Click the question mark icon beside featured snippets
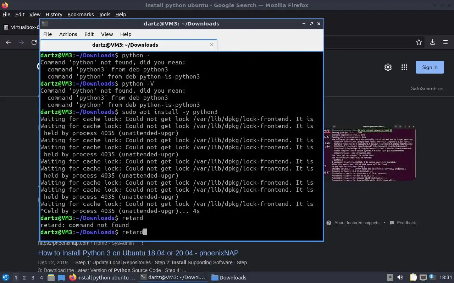Viewport: 454px width, 283px height. point(329,223)
